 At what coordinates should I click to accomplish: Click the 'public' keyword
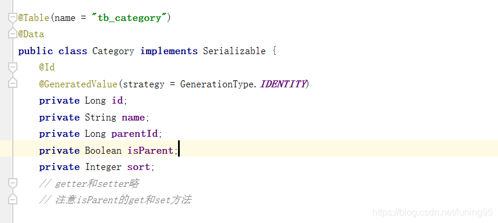[35, 51]
